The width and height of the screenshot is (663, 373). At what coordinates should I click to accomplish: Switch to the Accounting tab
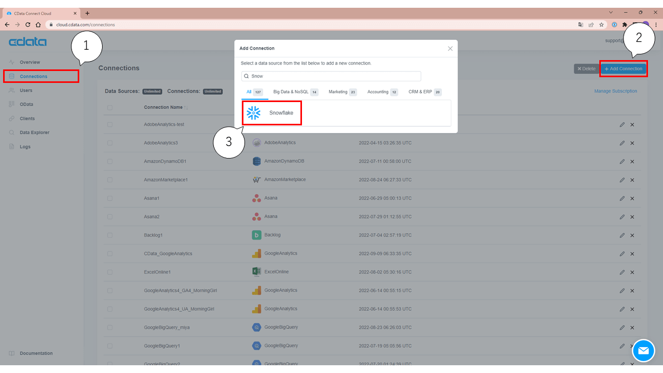click(x=383, y=92)
